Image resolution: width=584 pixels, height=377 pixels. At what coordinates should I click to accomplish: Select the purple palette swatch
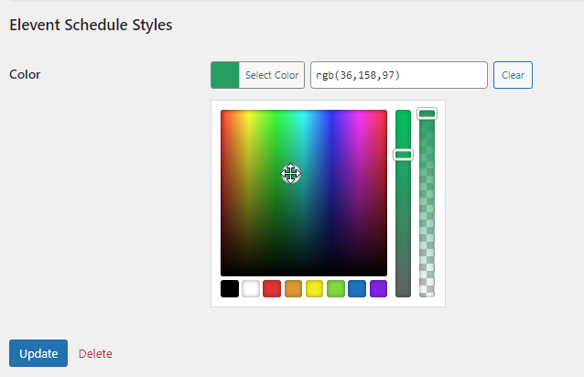coord(378,289)
